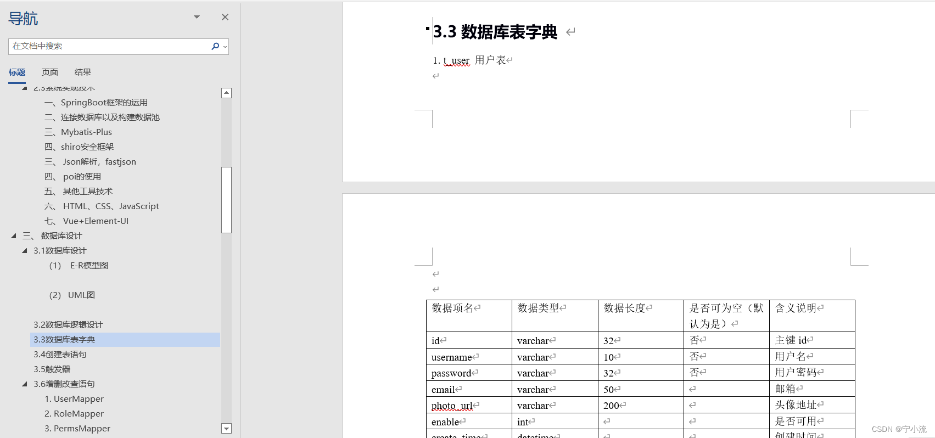The image size is (935, 438).
Task: Go to 3.2数据库逻辑设计 heading
Action: tap(68, 324)
